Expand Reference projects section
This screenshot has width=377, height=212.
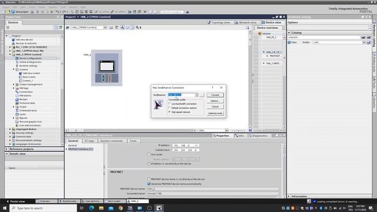pos(6,149)
